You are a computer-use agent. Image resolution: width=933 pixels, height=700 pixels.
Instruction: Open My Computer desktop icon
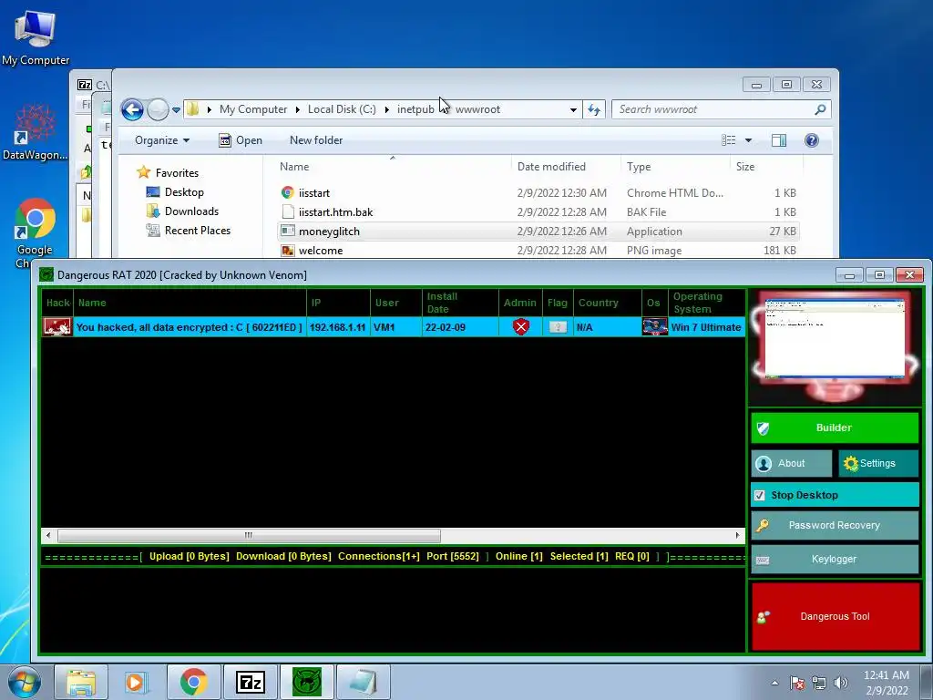[x=36, y=37]
